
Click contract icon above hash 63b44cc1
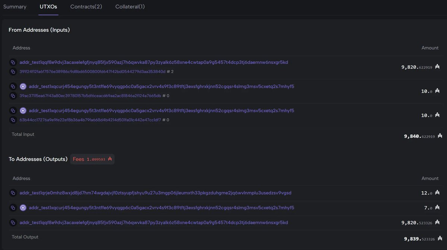(x=23, y=111)
